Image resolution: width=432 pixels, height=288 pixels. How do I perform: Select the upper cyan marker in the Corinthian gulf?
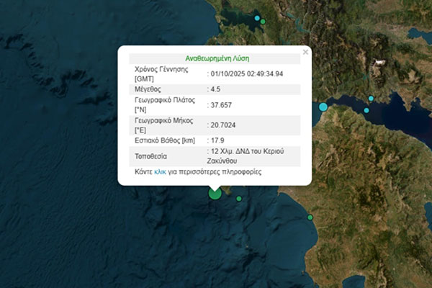click(371, 99)
